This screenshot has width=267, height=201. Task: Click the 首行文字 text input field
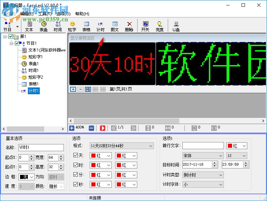203,146
